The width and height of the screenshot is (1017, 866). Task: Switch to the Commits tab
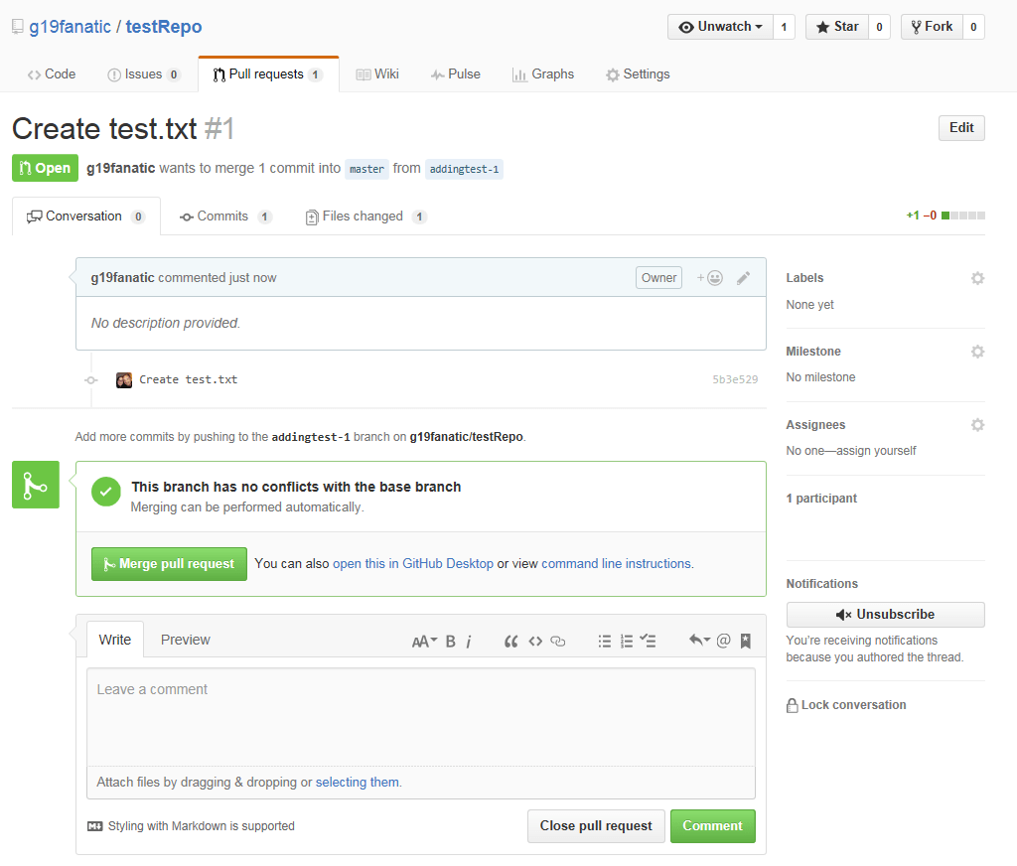(x=225, y=216)
